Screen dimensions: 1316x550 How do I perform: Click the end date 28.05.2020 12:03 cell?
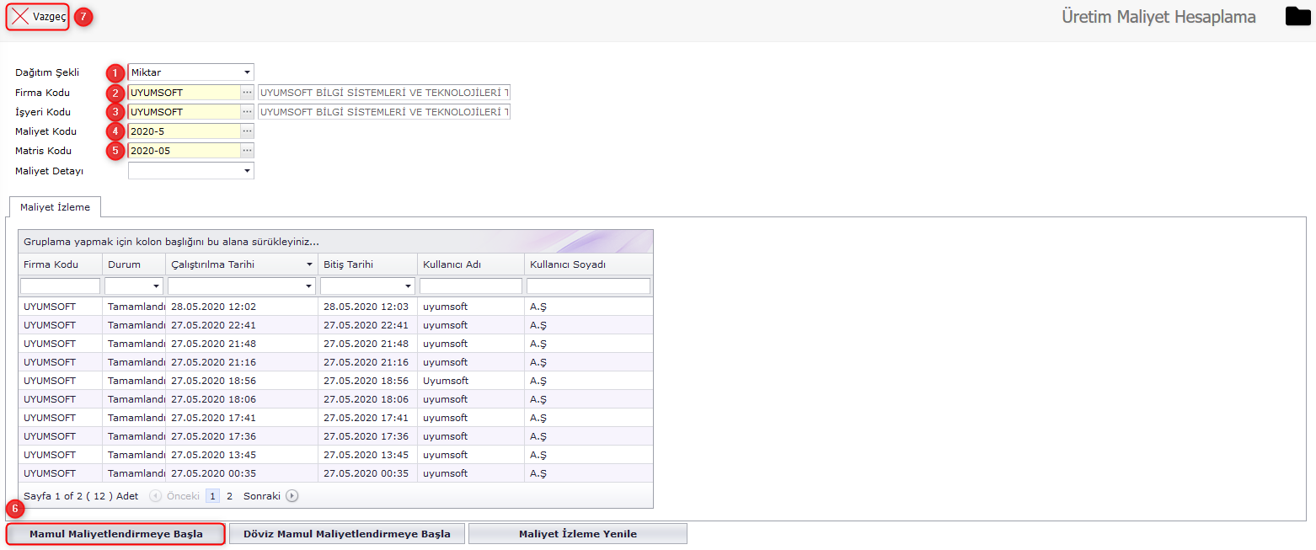(367, 307)
